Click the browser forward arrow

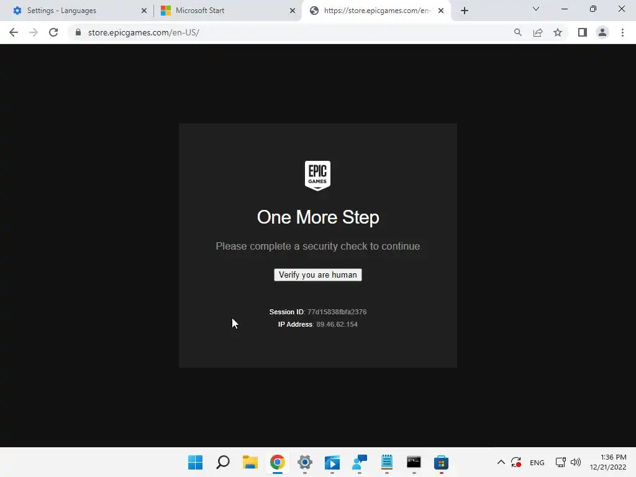[x=34, y=32]
